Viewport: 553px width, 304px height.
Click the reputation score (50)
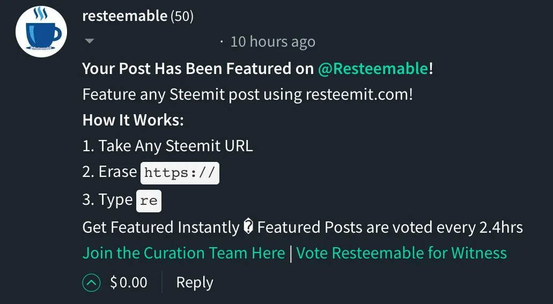[182, 16]
